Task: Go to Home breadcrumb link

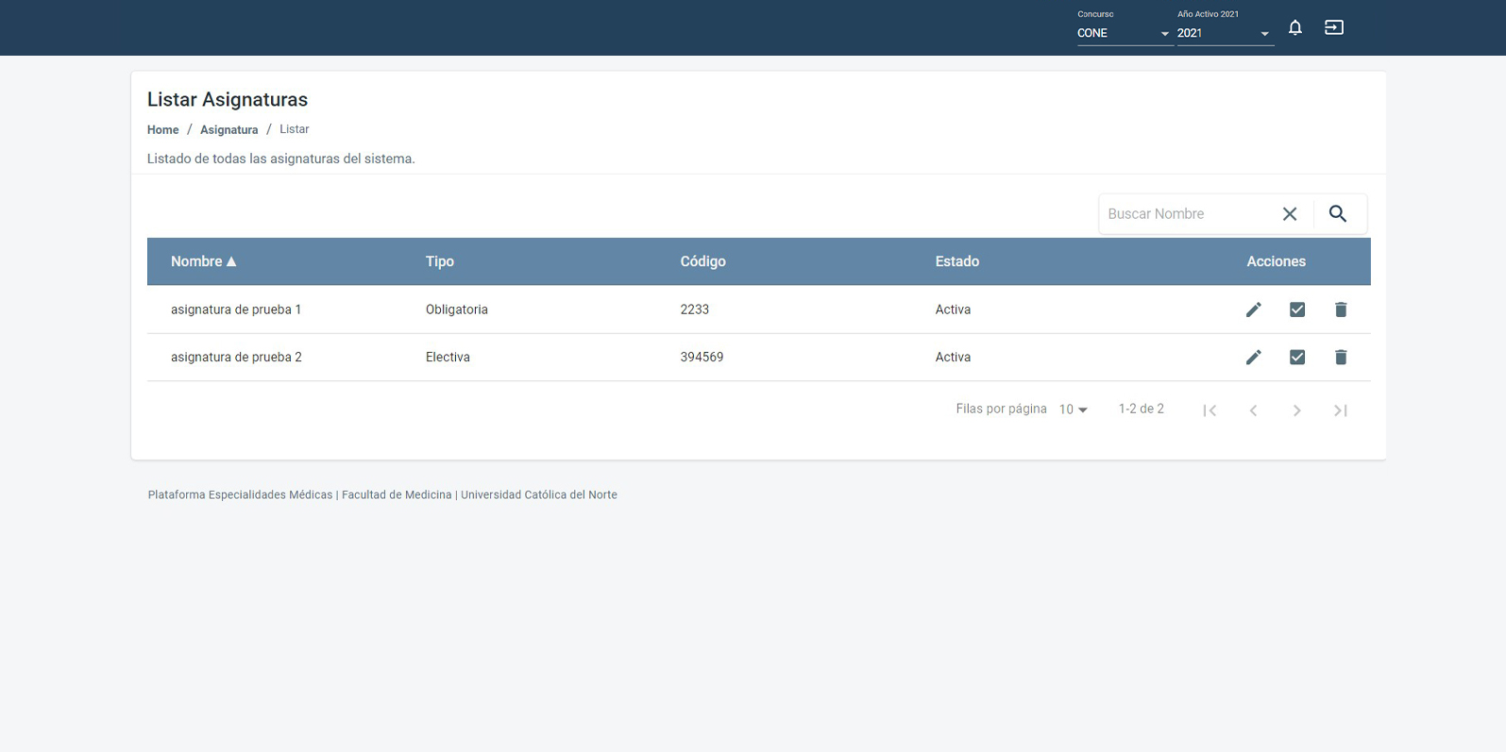Action: point(162,130)
